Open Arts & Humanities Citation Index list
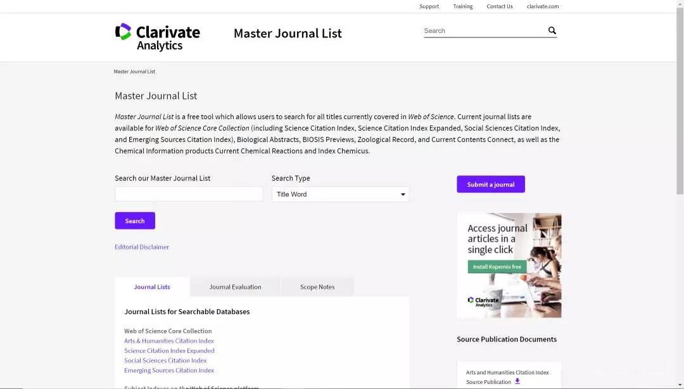The image size is (684, 389). point(169,341)
